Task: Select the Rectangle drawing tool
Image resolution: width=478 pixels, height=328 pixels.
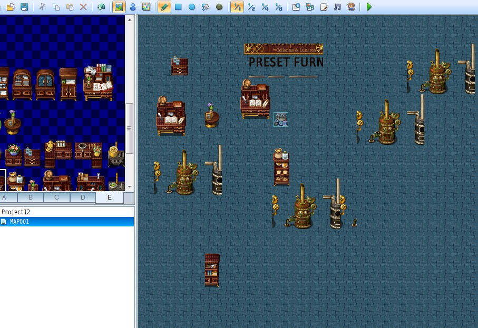Action: tap(178, 7)
